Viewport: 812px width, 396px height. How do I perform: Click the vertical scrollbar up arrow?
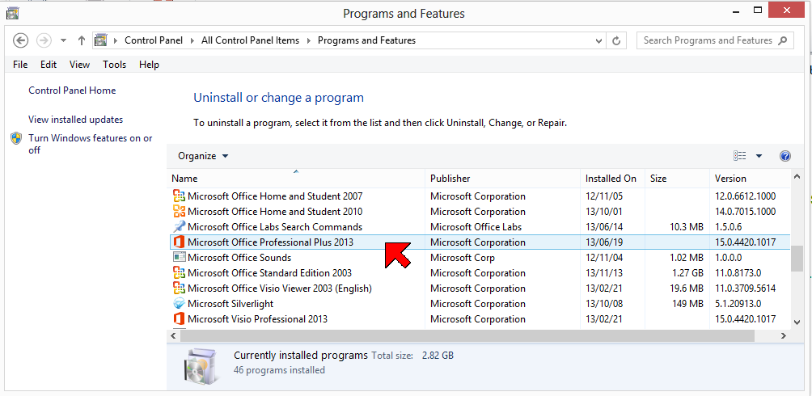797,178
